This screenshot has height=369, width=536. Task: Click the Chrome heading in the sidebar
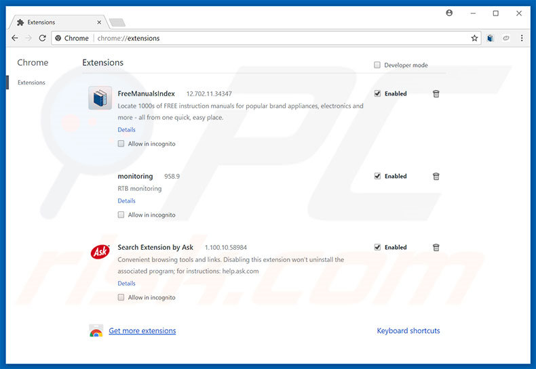(x=33, y=62)
